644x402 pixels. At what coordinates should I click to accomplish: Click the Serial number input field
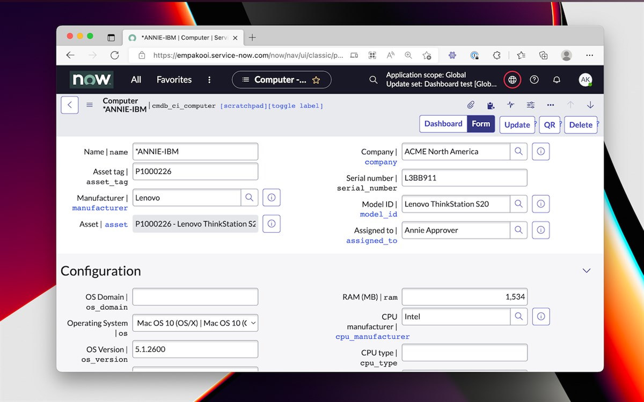pyautogui.click(x=464, y=177)
